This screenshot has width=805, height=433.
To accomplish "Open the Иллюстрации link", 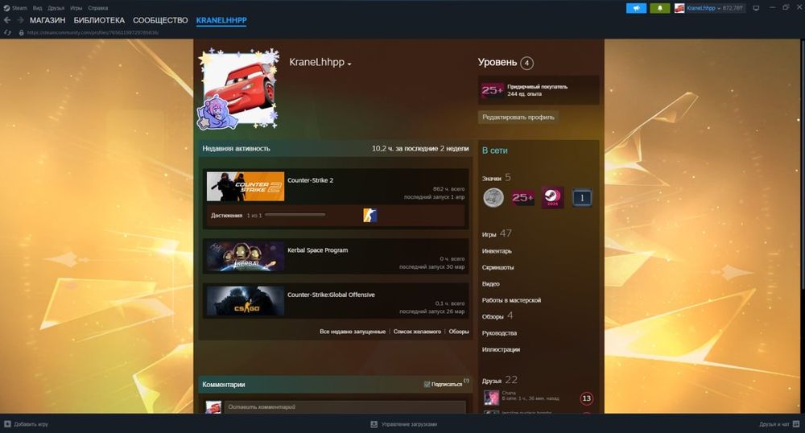I will coord(501,349).
